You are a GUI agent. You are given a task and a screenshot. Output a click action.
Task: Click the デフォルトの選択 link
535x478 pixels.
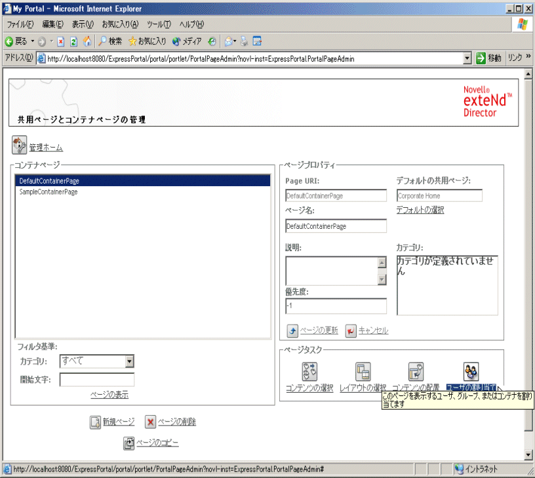click(420, 210)
